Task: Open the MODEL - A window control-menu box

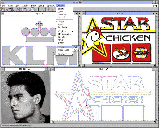Action: click(x=3, y=69)
